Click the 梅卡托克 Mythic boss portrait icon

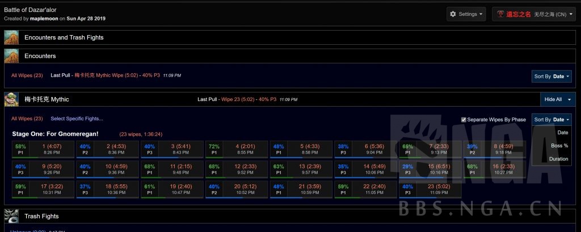tap(11, 99)
